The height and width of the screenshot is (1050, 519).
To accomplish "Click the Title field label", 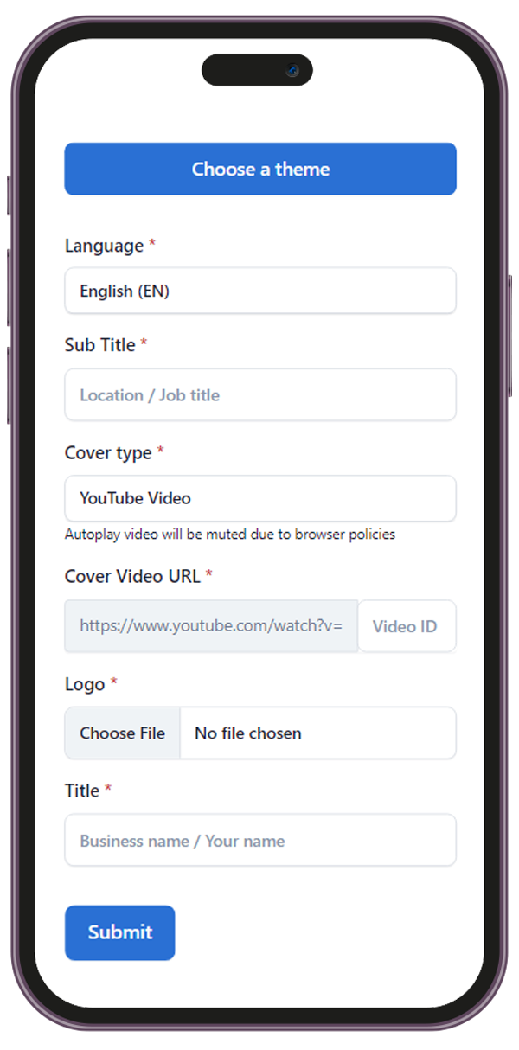I will [x=82, y=790].
